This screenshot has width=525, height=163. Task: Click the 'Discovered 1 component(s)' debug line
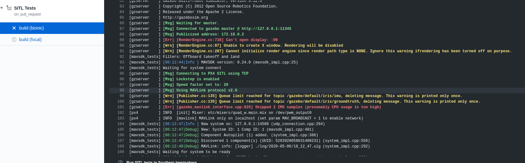tap(317, 141)
